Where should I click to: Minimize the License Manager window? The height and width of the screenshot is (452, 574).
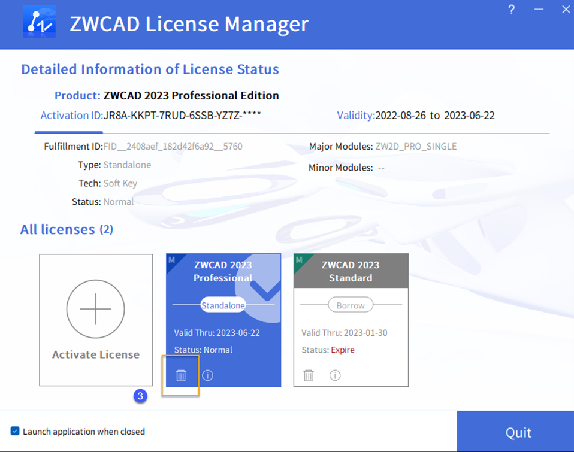click(539, 10)
